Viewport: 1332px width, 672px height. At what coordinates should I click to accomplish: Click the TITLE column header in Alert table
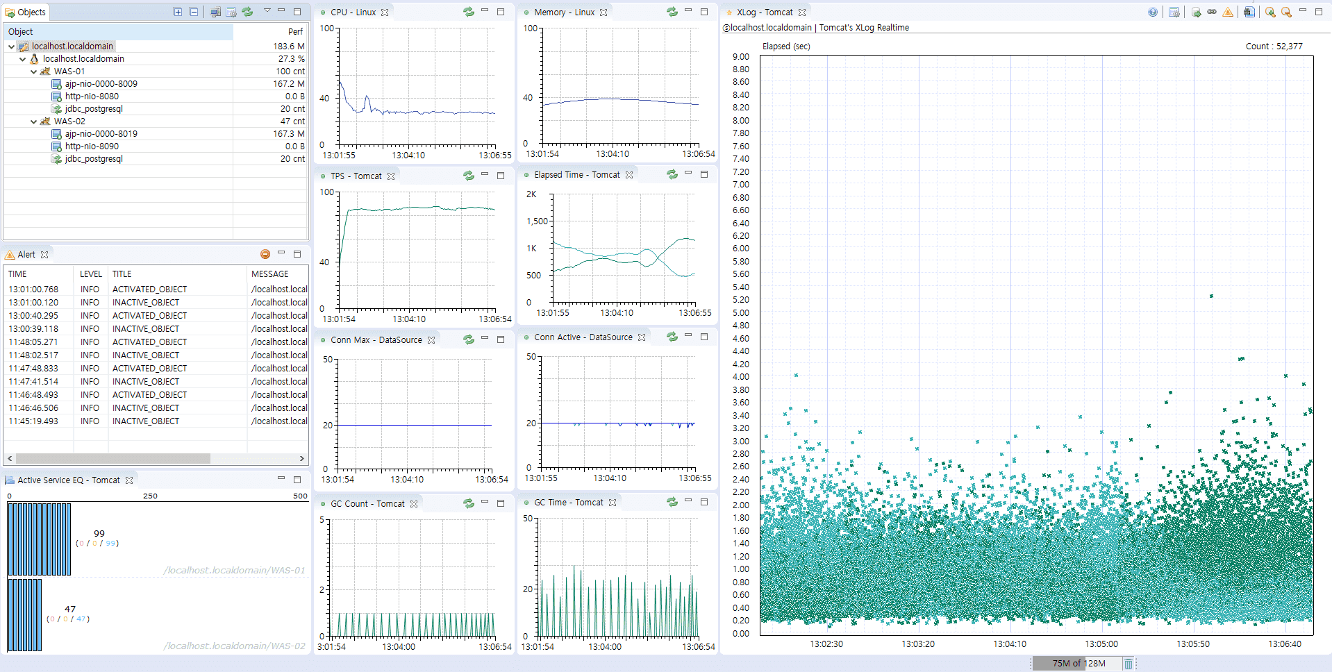122,274
